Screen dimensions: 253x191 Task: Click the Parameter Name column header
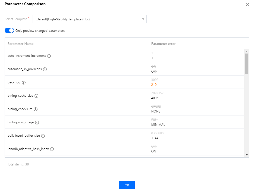point(21,44)
